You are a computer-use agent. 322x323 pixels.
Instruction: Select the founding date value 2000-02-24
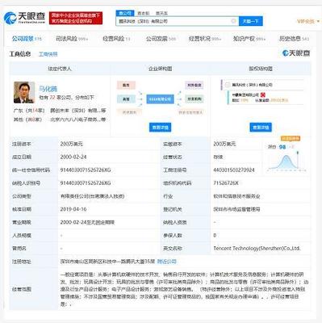[73, 157]
